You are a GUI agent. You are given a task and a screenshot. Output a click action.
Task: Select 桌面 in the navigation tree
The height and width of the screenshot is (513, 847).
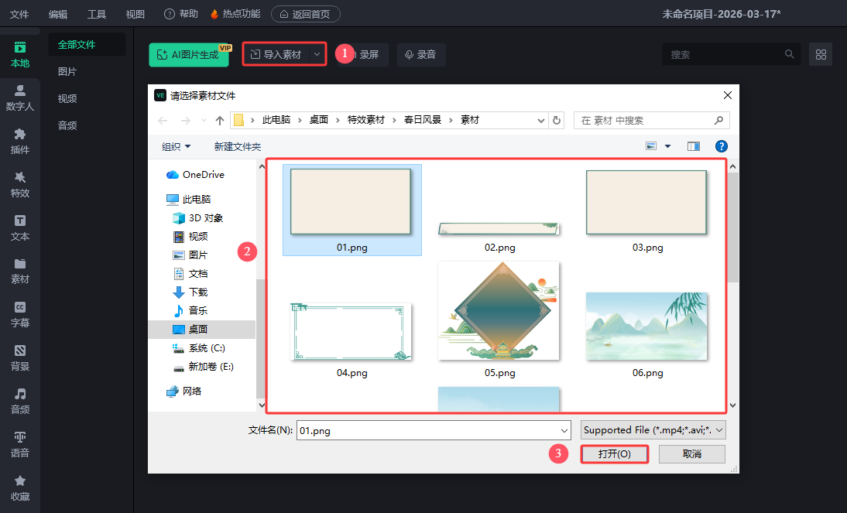[x=198, y=330]
